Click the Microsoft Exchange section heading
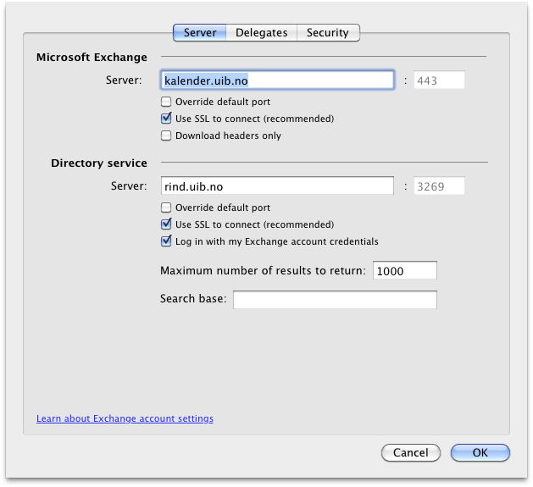Image resolution: width=533 pixels, height=487 pixels. (92, 58)
